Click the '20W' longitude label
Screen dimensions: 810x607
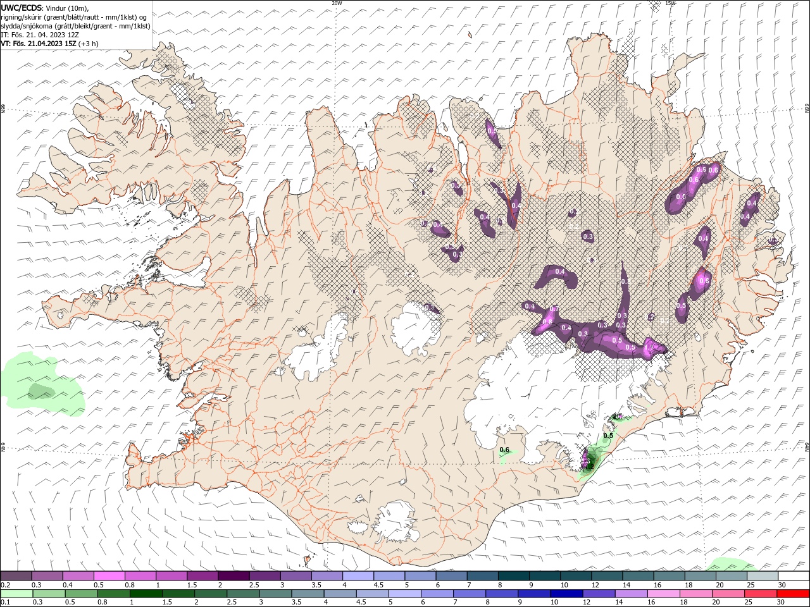337,3
